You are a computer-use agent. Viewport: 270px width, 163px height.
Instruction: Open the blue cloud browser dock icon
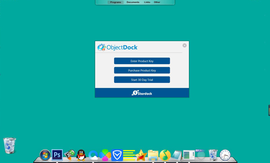point(93,155)
